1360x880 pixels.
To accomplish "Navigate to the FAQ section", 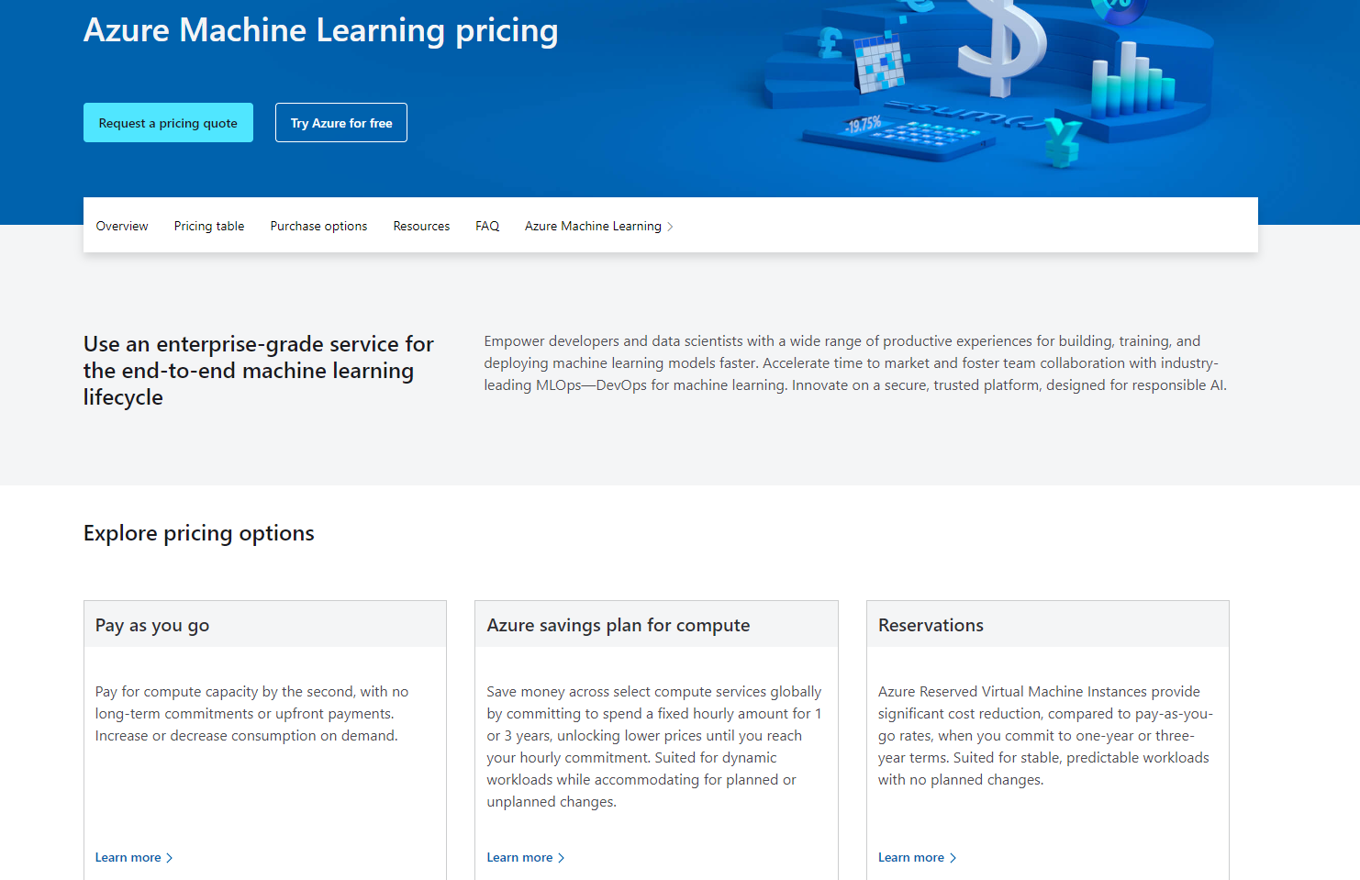I will (x=487, y=225).
